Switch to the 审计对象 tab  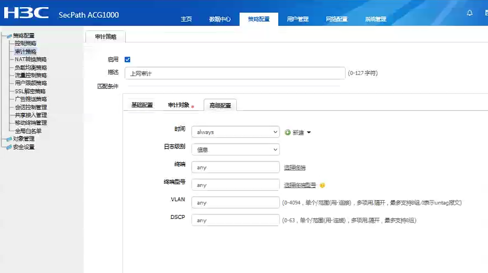tap(178, 105)
